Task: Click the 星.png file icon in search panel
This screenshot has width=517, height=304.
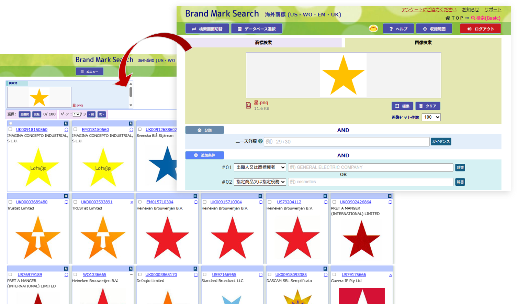Action: 248,105
